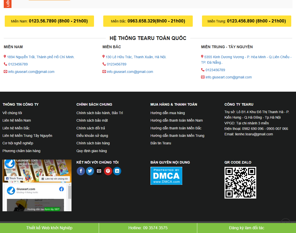Viewport: 296px width, 233px height.
Task: Click the DMCA protected badge
Action: 166,176
